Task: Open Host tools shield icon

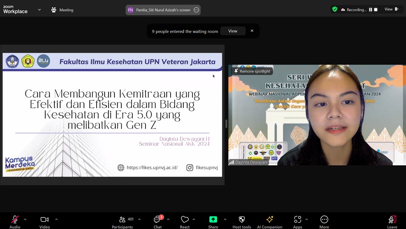Action: tap(241, 219)
